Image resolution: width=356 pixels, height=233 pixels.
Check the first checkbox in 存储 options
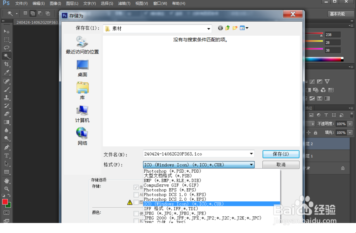click(137, 187)
